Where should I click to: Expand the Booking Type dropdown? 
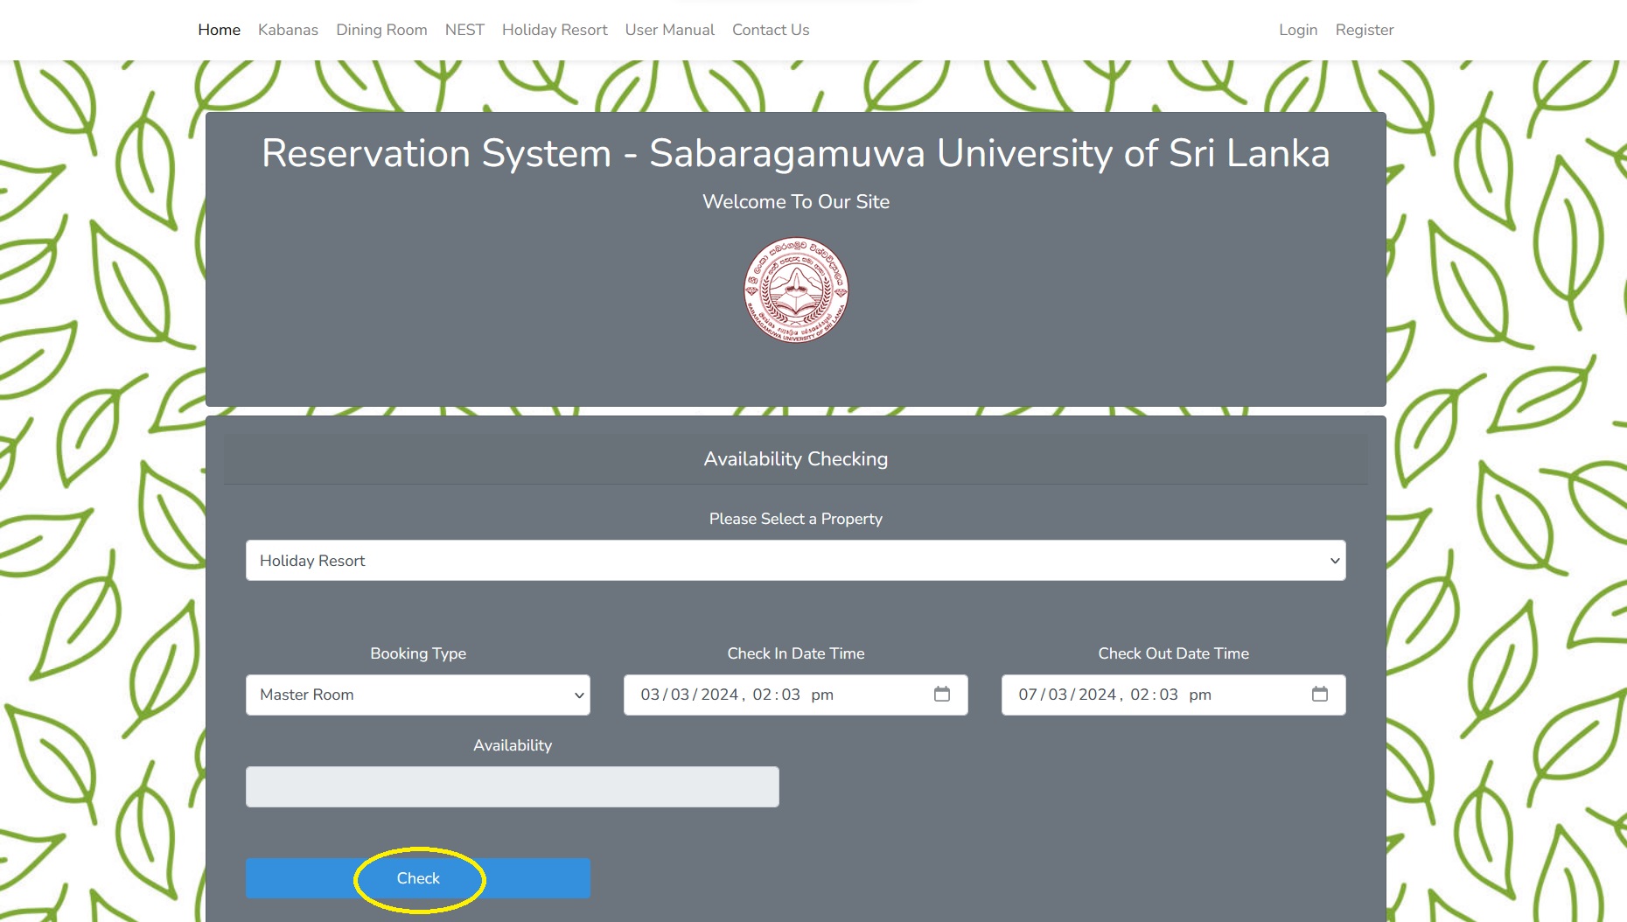point(417,695)
